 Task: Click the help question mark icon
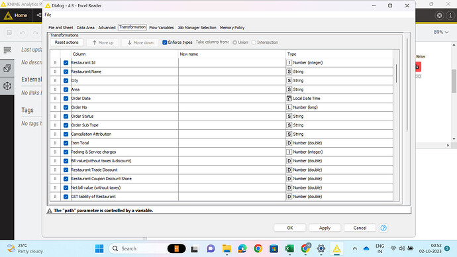pyautogui.click(x=383, y=228)
